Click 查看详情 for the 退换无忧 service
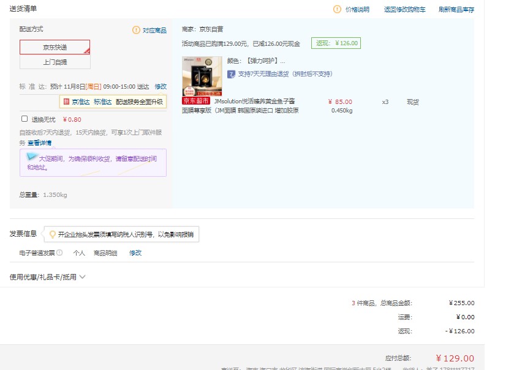514x370 pixels. coord(40,142)
